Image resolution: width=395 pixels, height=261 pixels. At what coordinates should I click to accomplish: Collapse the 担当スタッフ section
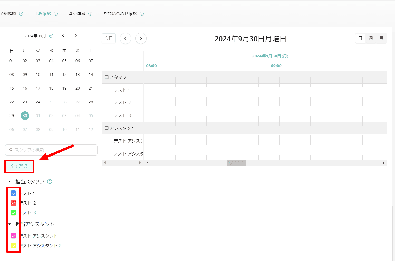[x=10, y=181]
